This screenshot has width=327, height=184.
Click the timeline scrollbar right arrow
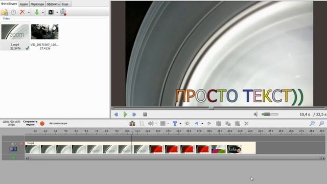(x=323, y=158)
